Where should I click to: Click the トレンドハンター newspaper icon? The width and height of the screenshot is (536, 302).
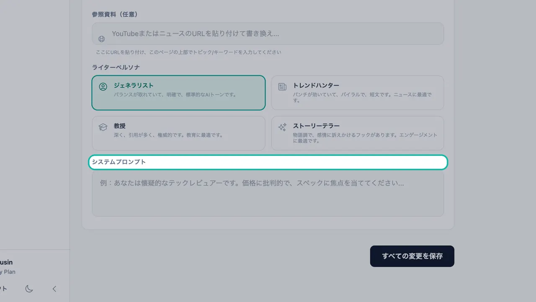[282, 87]
